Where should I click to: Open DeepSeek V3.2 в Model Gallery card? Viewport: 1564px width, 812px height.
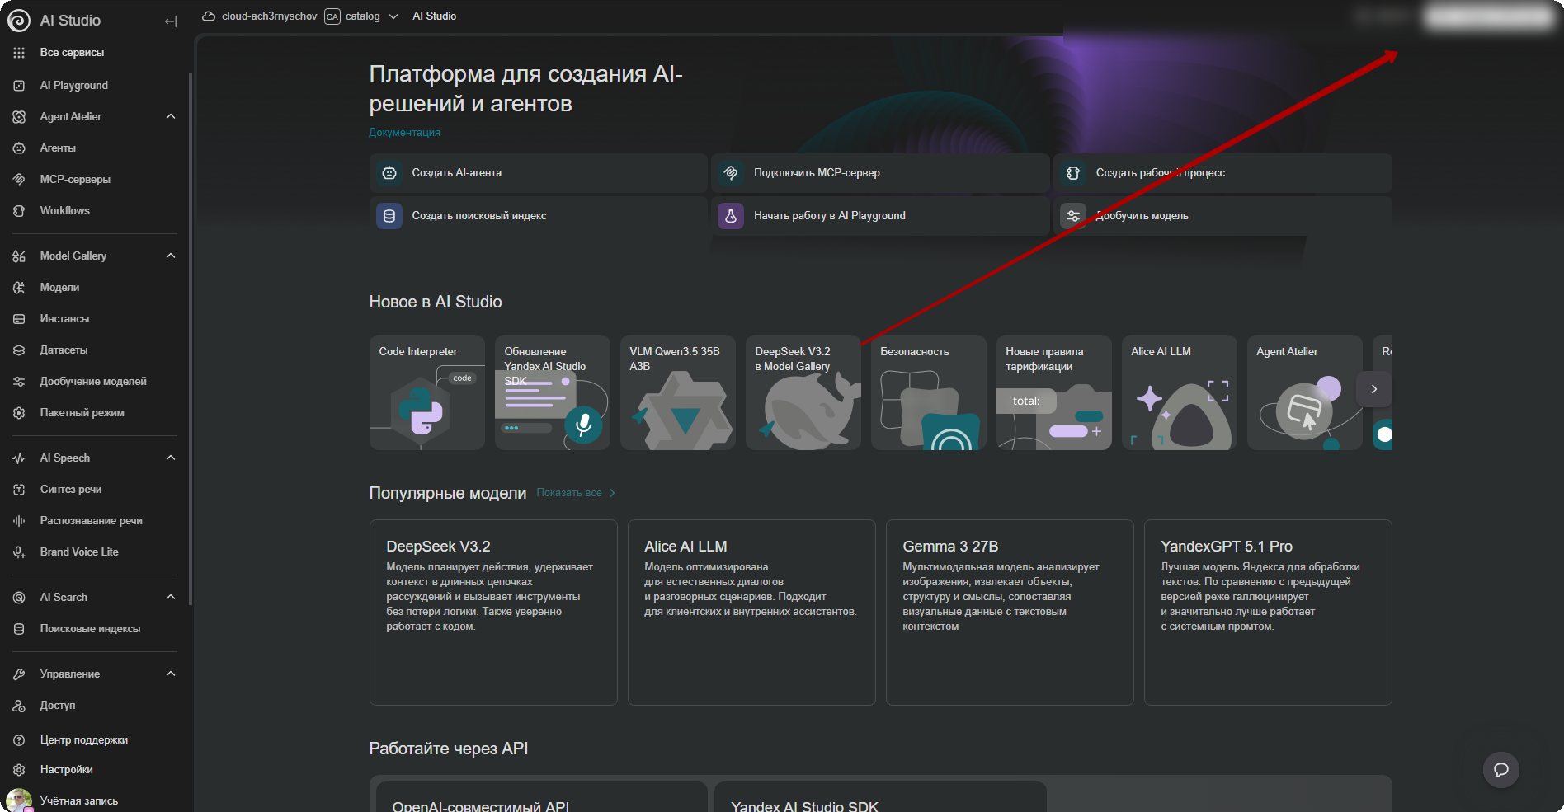(803, 392)
